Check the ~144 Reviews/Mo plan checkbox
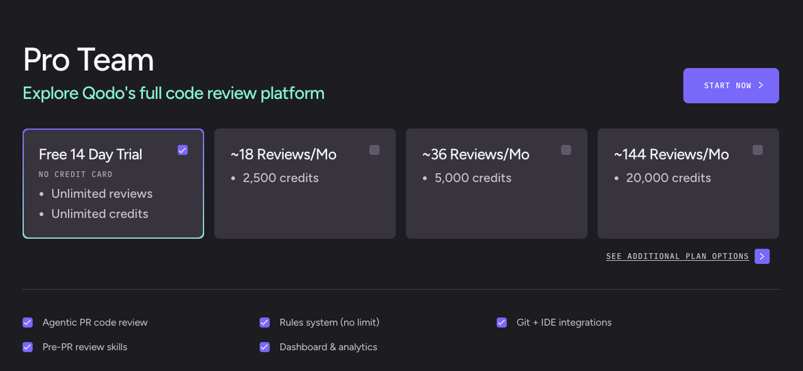Viewport: 803px width, 371px height. pyautogui.click(x=757, y=150)
